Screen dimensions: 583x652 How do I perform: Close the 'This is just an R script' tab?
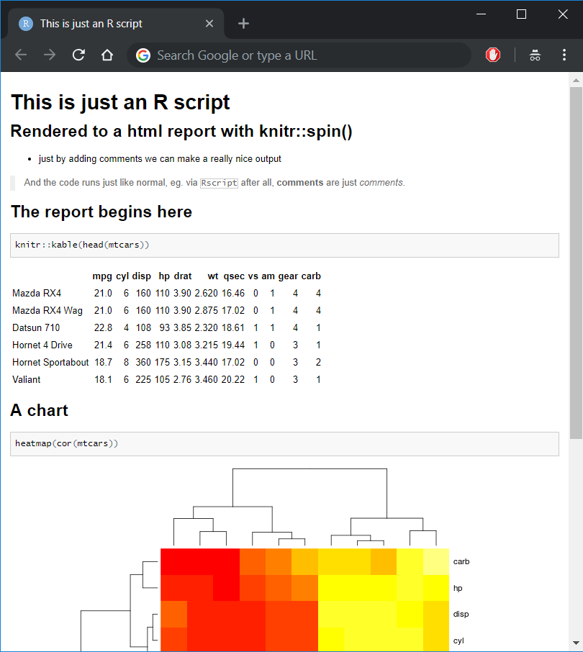pyautogui.click(x=209, y=24)
